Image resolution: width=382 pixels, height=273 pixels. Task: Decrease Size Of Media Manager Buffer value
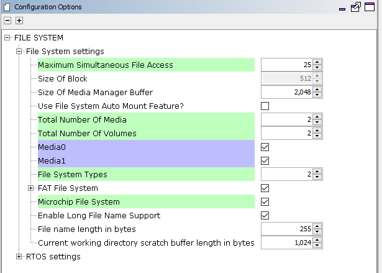point(317,95)
